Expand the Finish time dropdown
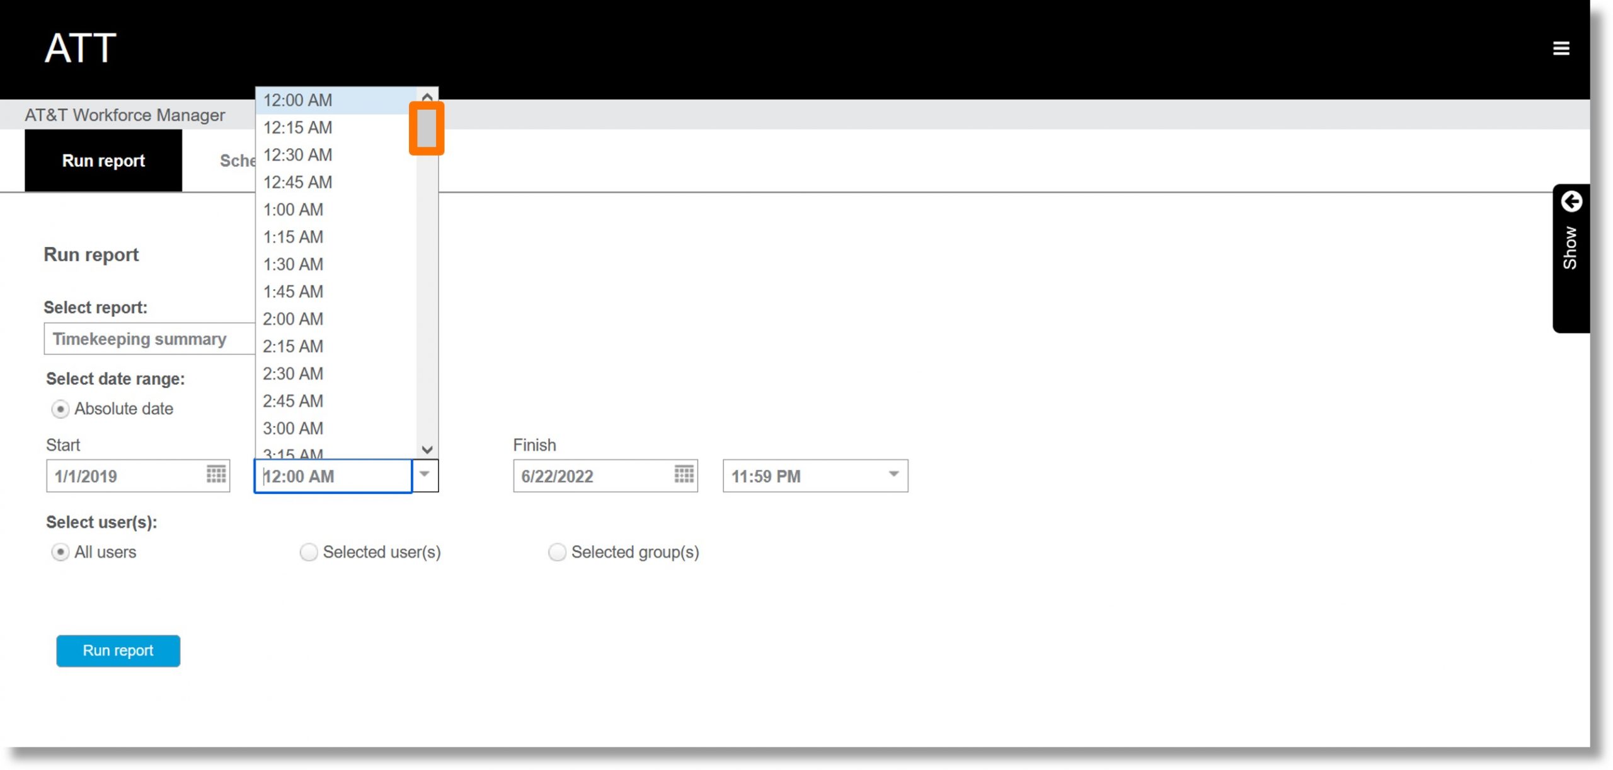This screenshot has width=1613, height=770. 893,474
